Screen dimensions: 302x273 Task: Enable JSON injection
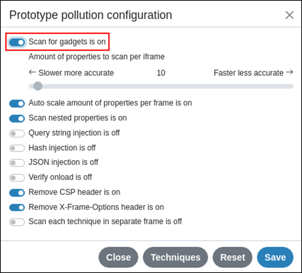(x=17, y=163)
